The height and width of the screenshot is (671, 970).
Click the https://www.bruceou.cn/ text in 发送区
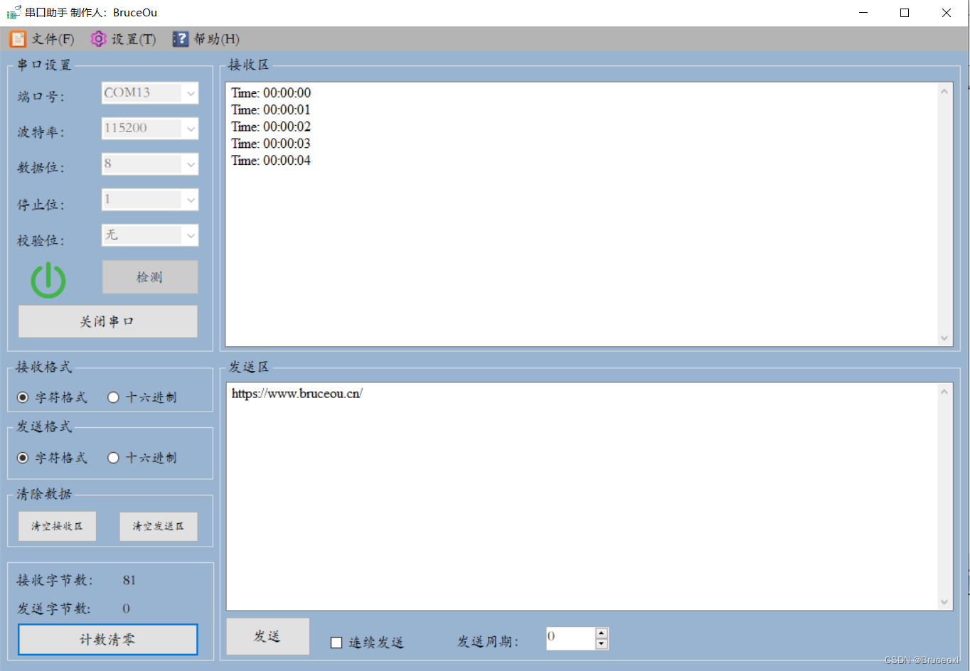(x=297, y=393)
